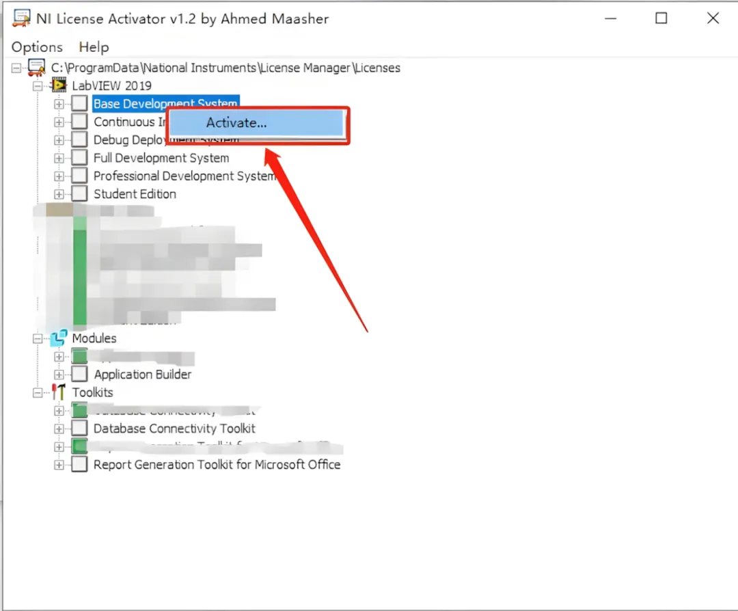738x611 pixels.
Task: Maximize the NI License Activator window
Action: [x=661, y=18]
